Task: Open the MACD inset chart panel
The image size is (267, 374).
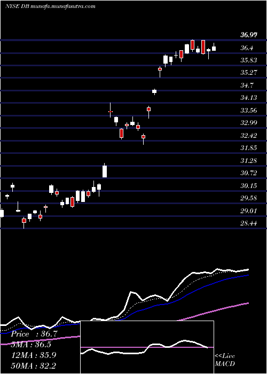Action: 147,347
